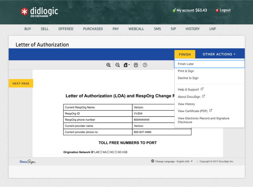
Task: Check the XC origination network checkbox
Action: [x=108, y=152]
